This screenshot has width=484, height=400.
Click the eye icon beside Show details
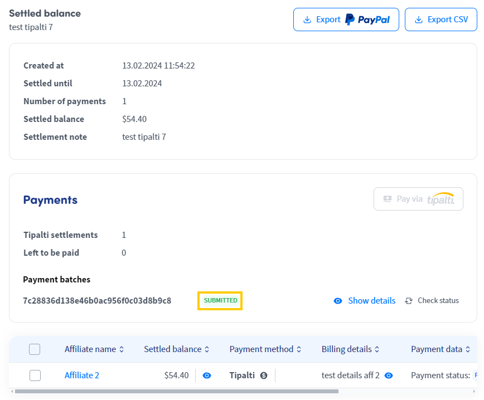point(337,301)
